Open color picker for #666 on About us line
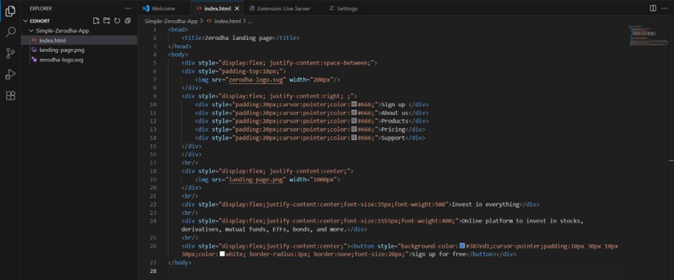The height and width of the screenshot is (280, 674). coord(354,112)
